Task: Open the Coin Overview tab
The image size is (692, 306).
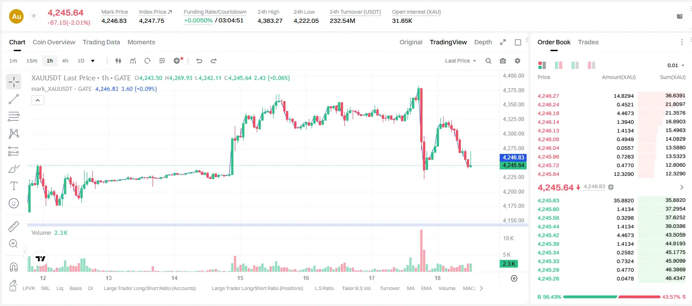Action: [54, 42]
